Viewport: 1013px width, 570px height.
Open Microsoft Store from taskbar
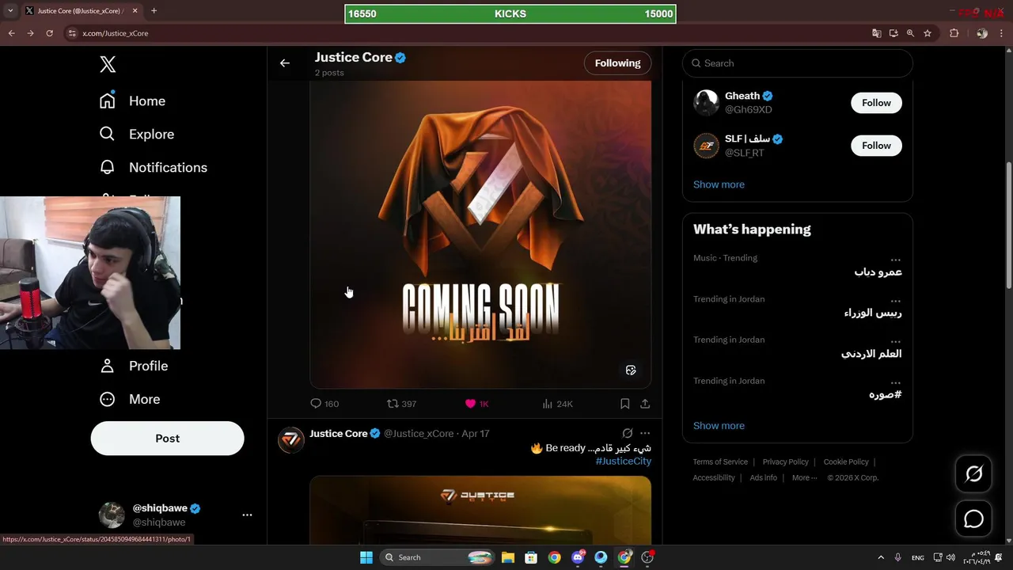click(531, 557)
